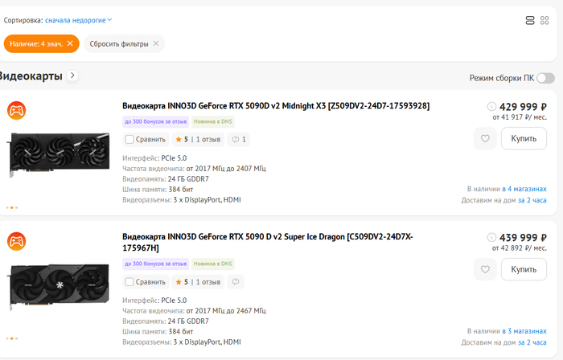The height and width of the screenshot is (360, 563).
Task: Open сначала недорогие sorting dropdown
Action: tap(78, 20)
